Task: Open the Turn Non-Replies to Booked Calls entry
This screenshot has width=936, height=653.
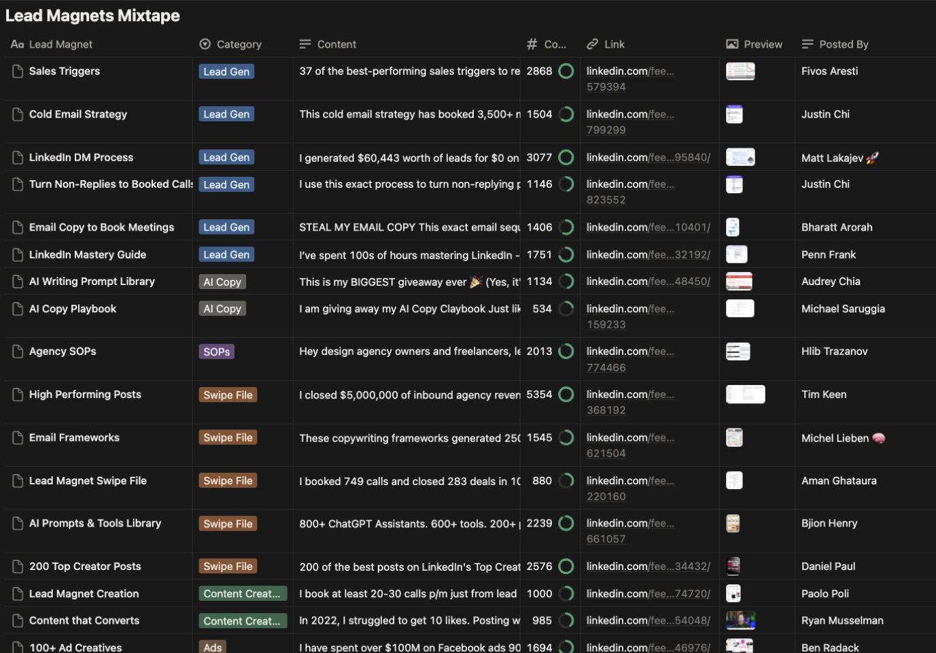Action: (111, 184)
